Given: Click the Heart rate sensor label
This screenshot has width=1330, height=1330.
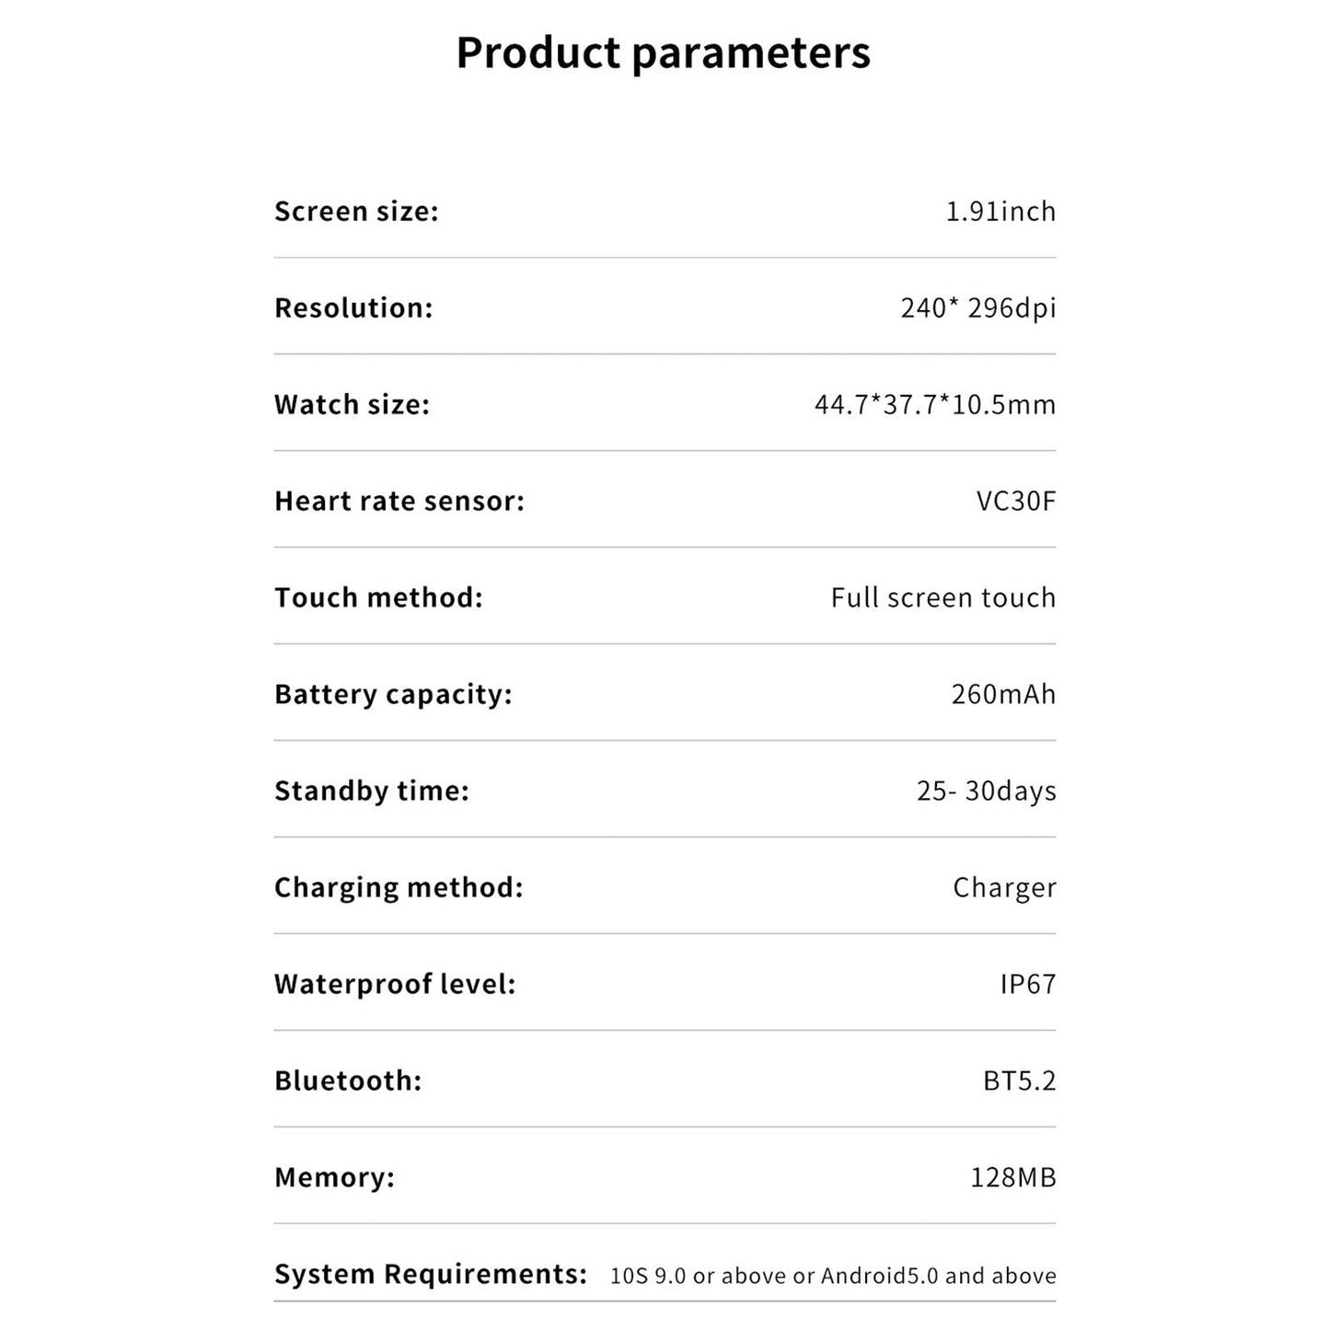Looking at the screenshot, I should click(399, 502).
